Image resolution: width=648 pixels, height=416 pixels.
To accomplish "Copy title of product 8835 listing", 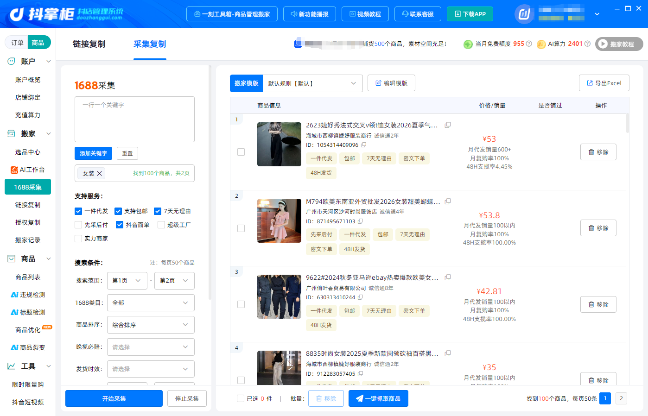I will point(448,353).
